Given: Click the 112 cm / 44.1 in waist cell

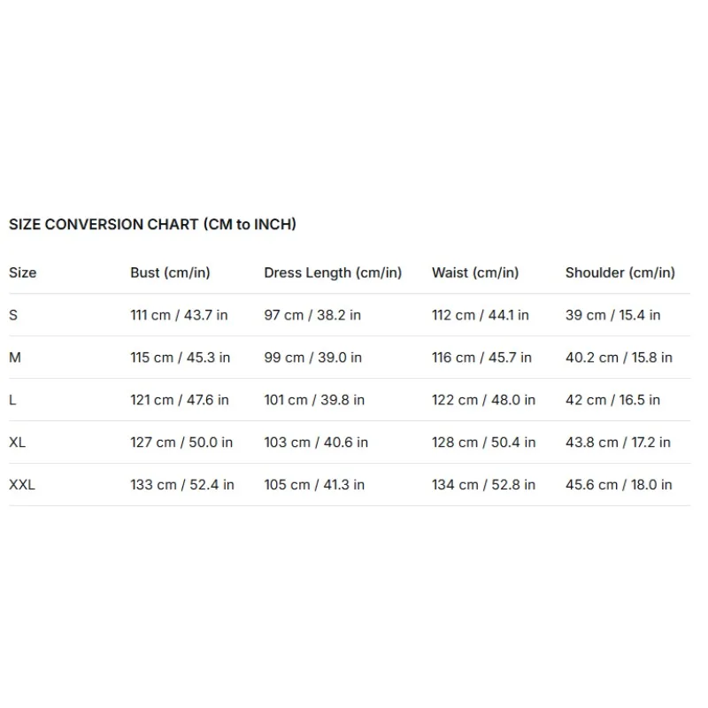Looking at the screenshot, I should 481,315.
